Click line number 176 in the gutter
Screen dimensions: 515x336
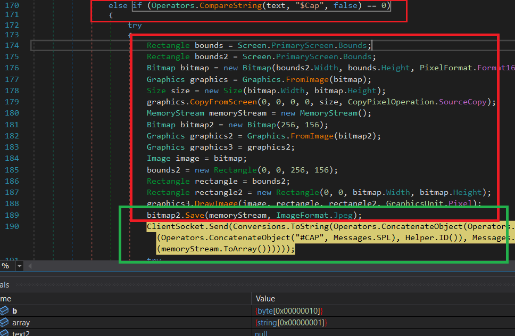12,68
